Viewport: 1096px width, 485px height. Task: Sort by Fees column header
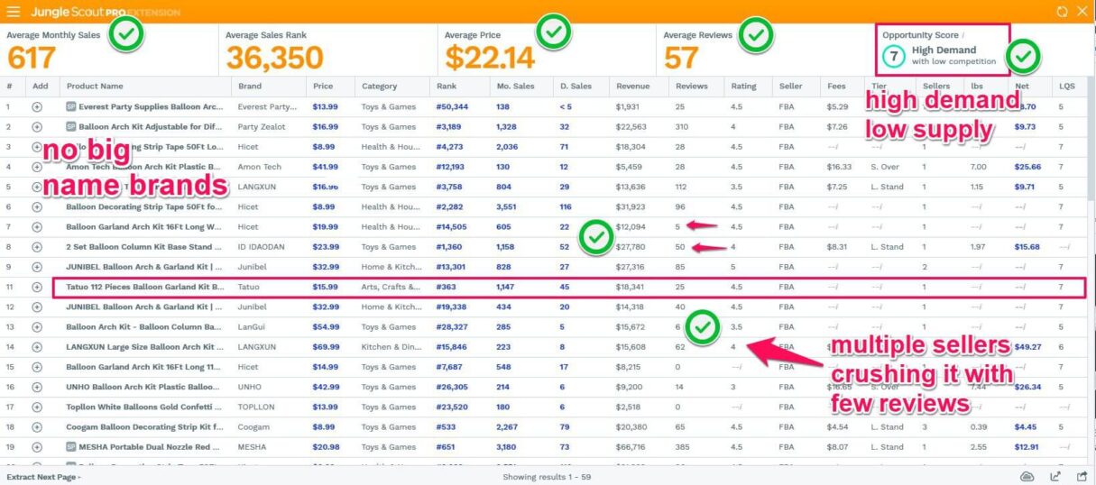[x=835, y=87]
